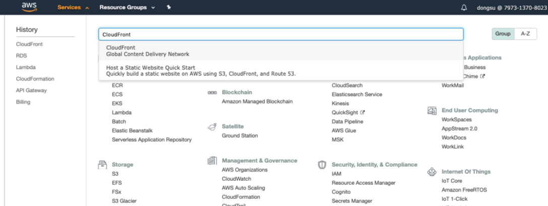Open Resource Access Manager
The image size is (548, 206).
(x=364, y=183)
